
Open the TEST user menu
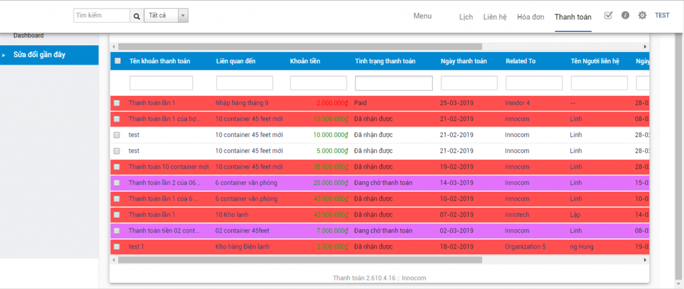pos(662,15)
